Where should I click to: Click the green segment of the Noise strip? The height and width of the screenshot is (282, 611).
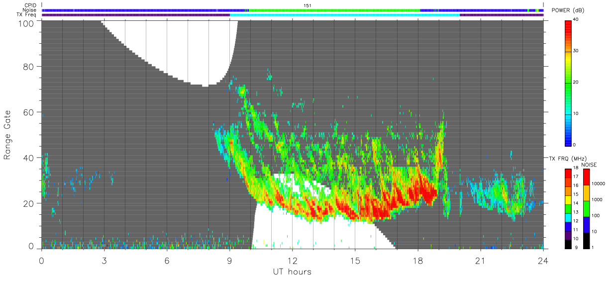point(334,10)
